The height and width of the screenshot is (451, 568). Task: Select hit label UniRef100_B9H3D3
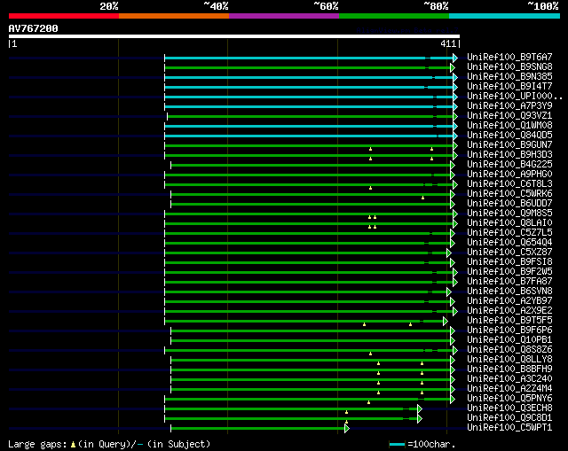509,155
